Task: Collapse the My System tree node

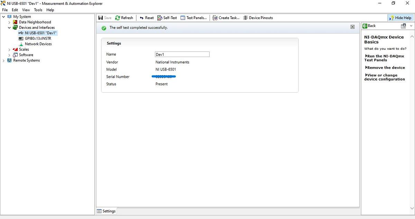Action: pyautogui.click(x=3, y=17)
